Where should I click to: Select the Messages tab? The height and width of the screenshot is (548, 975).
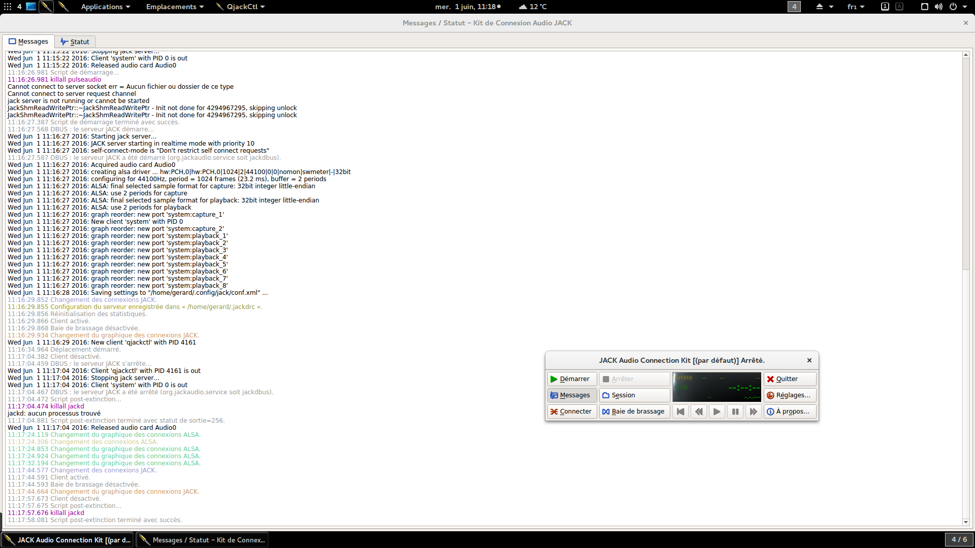coord(28,42)
